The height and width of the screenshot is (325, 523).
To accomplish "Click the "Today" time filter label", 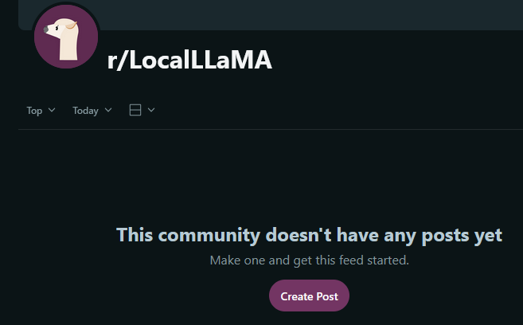I will (85, 111).
